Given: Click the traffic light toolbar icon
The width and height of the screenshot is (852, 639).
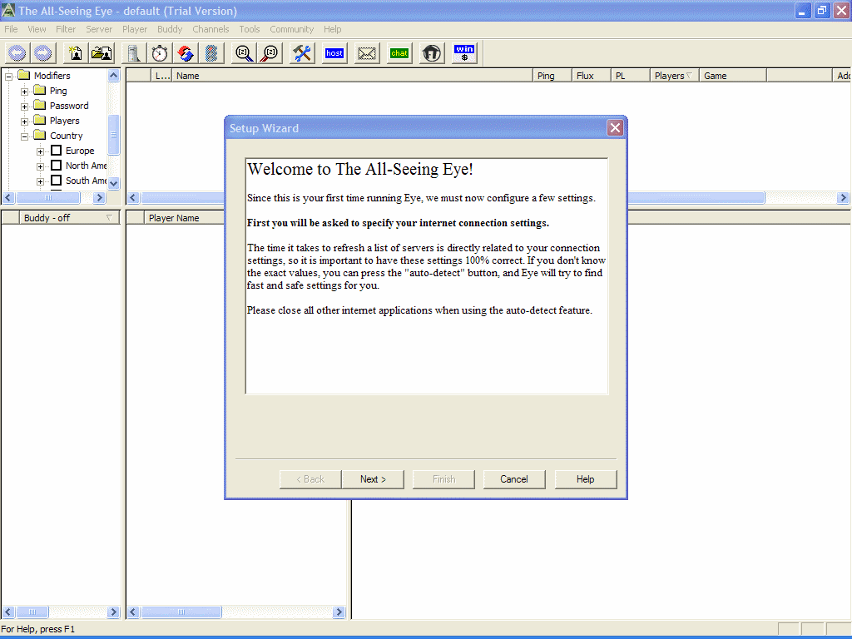Looking at the screenshot, I should click(x=211, y=53).
